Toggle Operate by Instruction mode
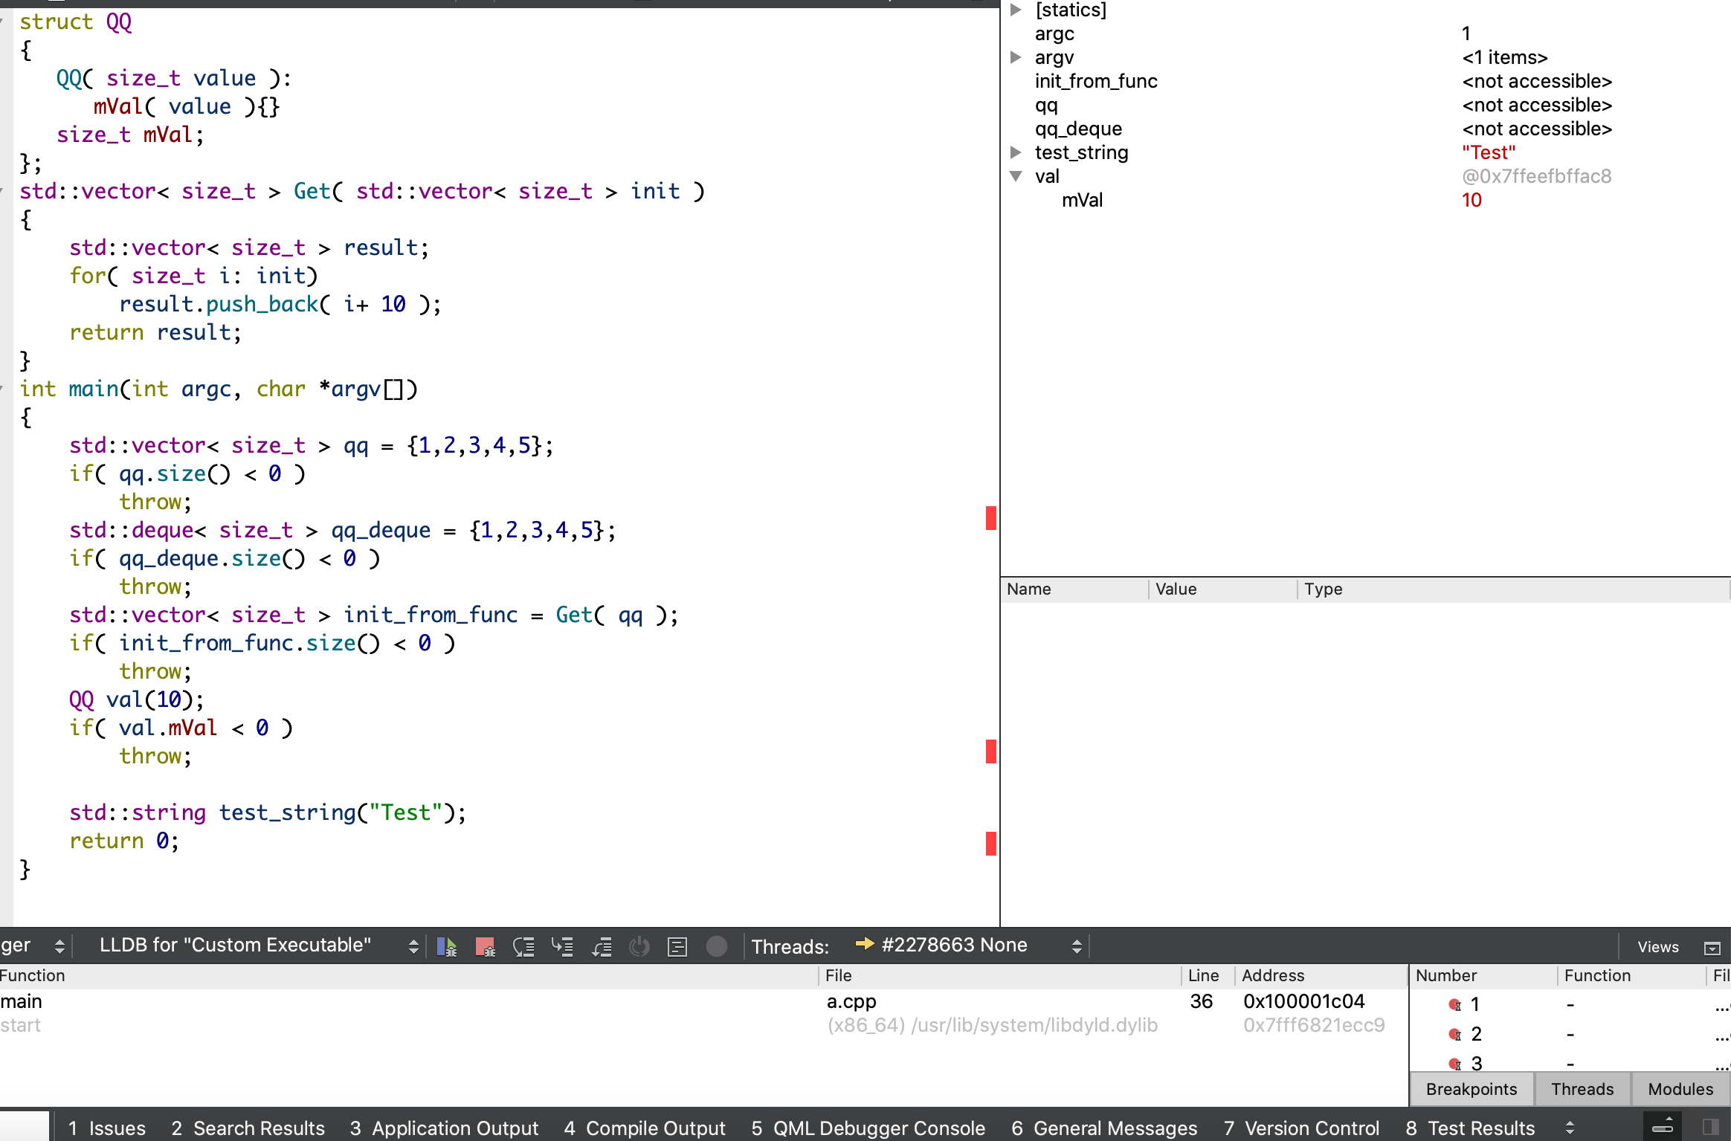The width and height of the screenshot is (1731, 1141). [677, 946]
